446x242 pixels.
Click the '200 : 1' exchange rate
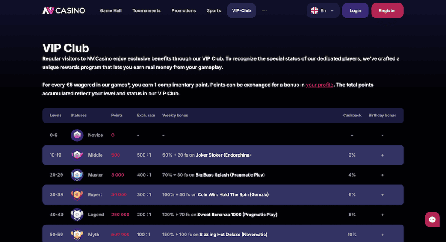[144, 215]
